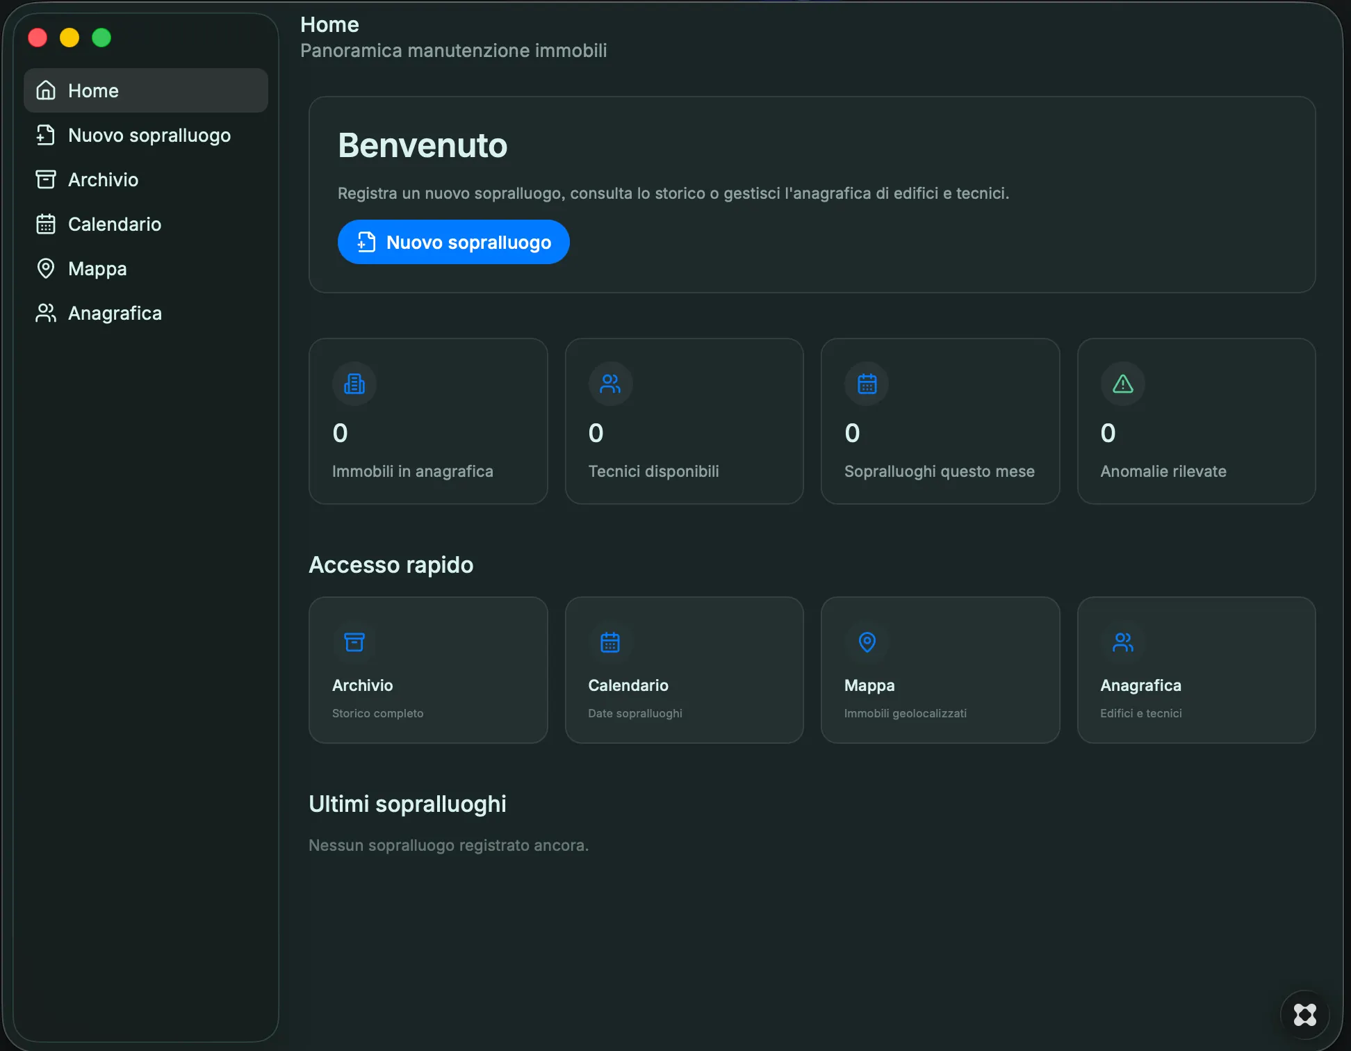
Task: Click the blue Nuovo sopralluogo button
Action: (x=453, y=242)
